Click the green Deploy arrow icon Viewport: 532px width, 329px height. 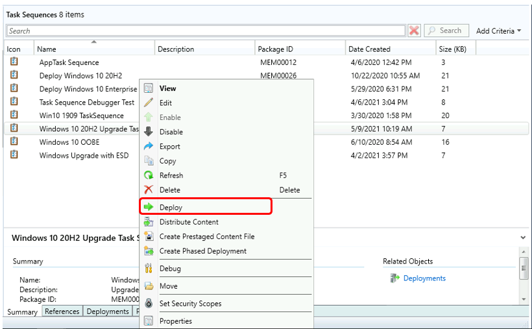tap(149, 207)
